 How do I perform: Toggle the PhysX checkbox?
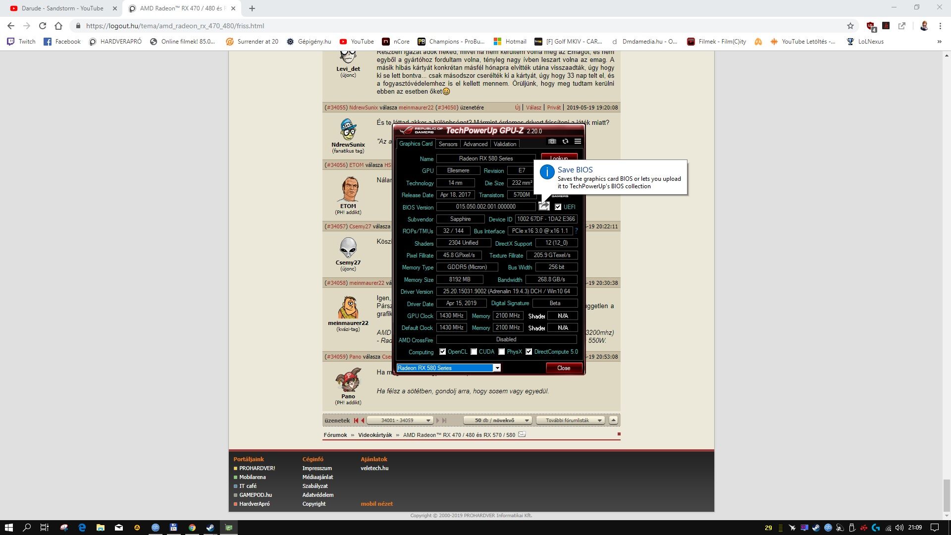[502, 352]
